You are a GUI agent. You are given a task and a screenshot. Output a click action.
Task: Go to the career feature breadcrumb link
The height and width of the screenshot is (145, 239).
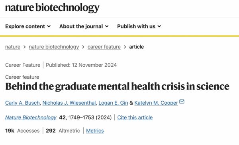point(104,47)
